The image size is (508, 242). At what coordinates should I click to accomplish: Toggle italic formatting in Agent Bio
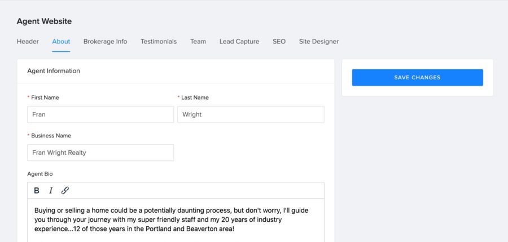click(51, 191)
